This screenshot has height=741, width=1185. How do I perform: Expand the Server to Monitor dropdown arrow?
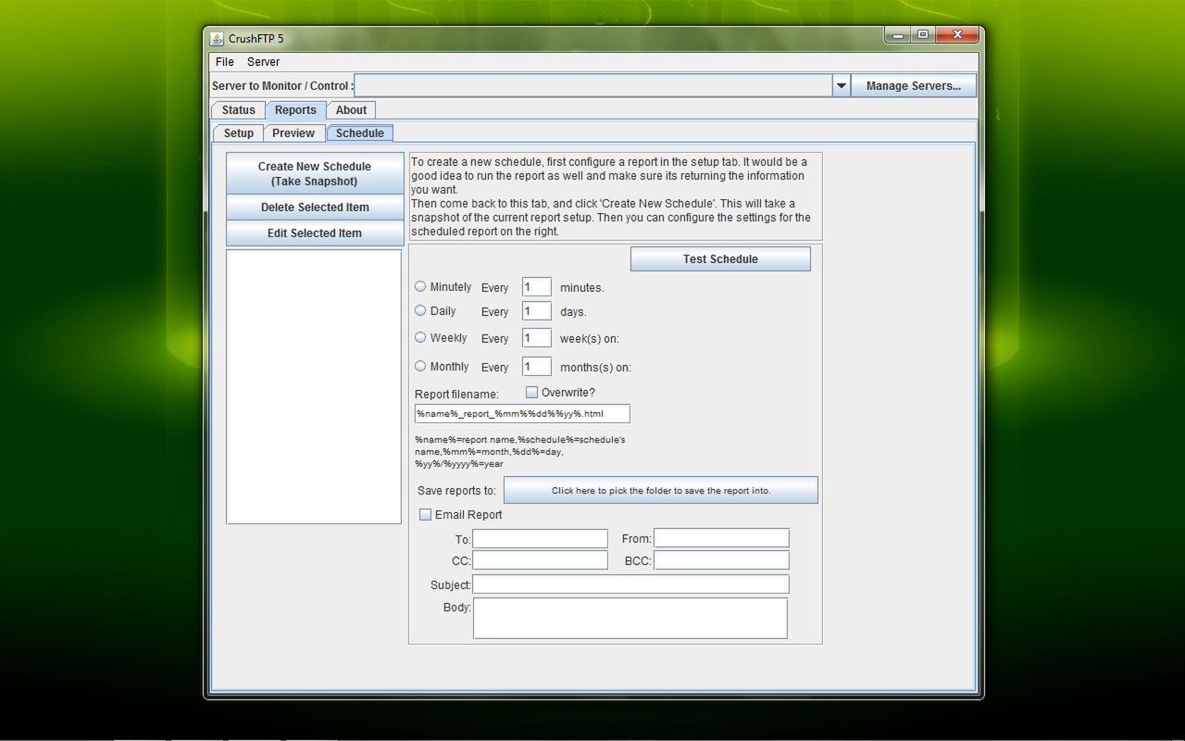[841, 85]
